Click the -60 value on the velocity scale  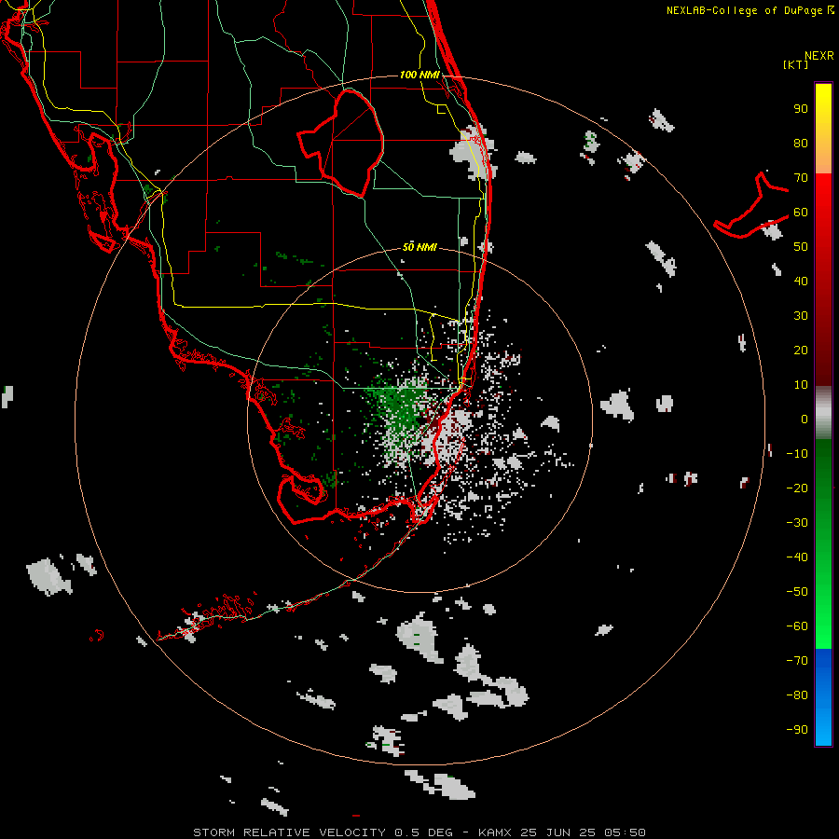click(x=797, y=626)
